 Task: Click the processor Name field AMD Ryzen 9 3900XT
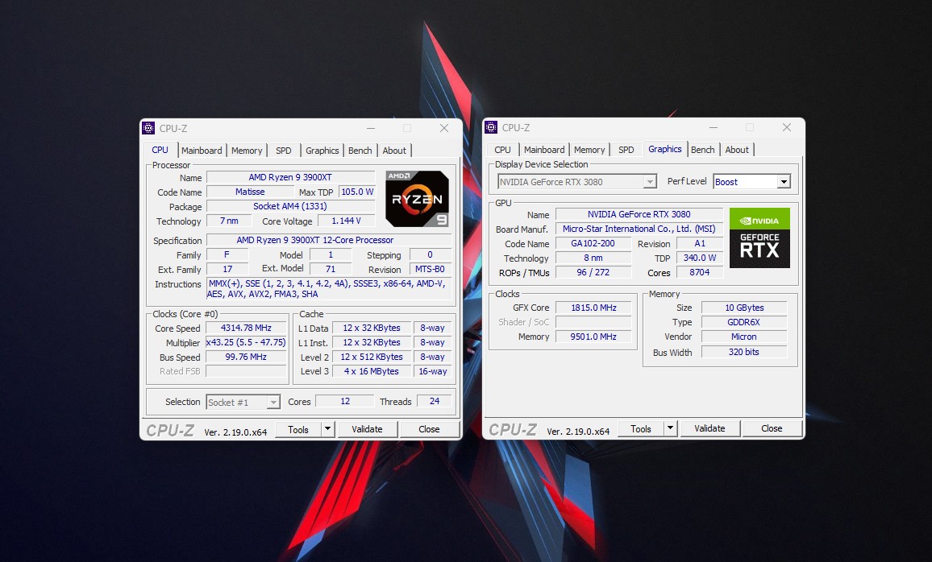(291, 177)
